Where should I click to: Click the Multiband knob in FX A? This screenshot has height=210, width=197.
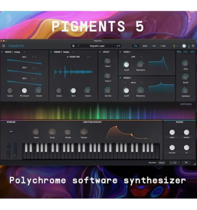click(186, 90)
